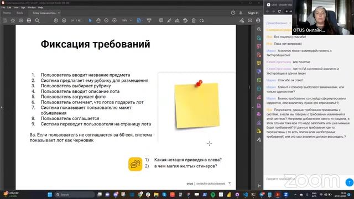Open More Tools wrench at bottom of right rail
354x199 pixels.
coord(259,140)
